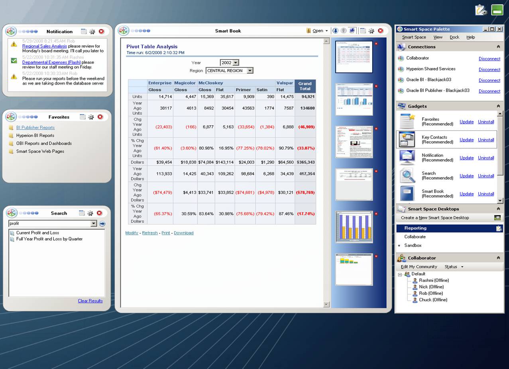Open the Collaborator Status dropdown
This screenshot has width=509, height=369.
(x=454, y=267)
